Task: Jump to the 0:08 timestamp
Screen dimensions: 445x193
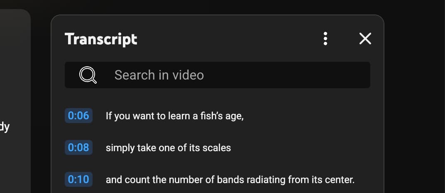Action: [78, 147]
